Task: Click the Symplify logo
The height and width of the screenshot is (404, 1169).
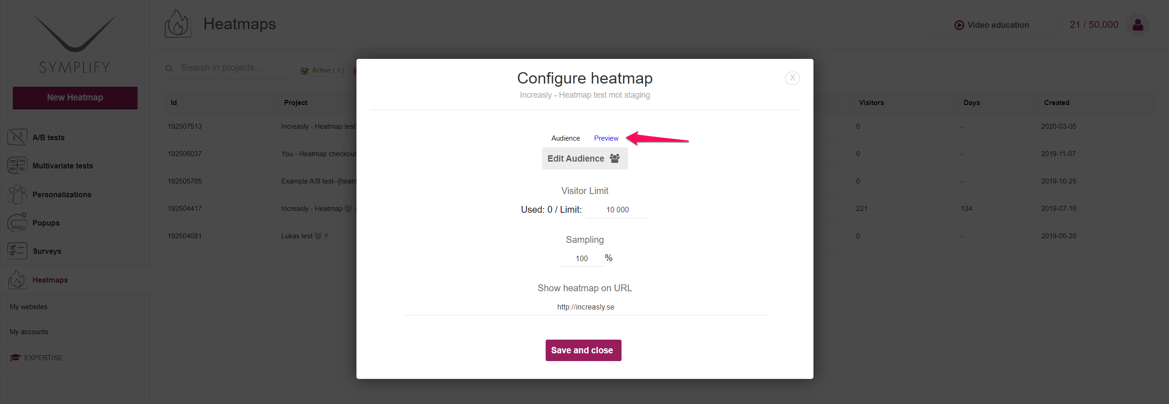Action: pos(74,44)
